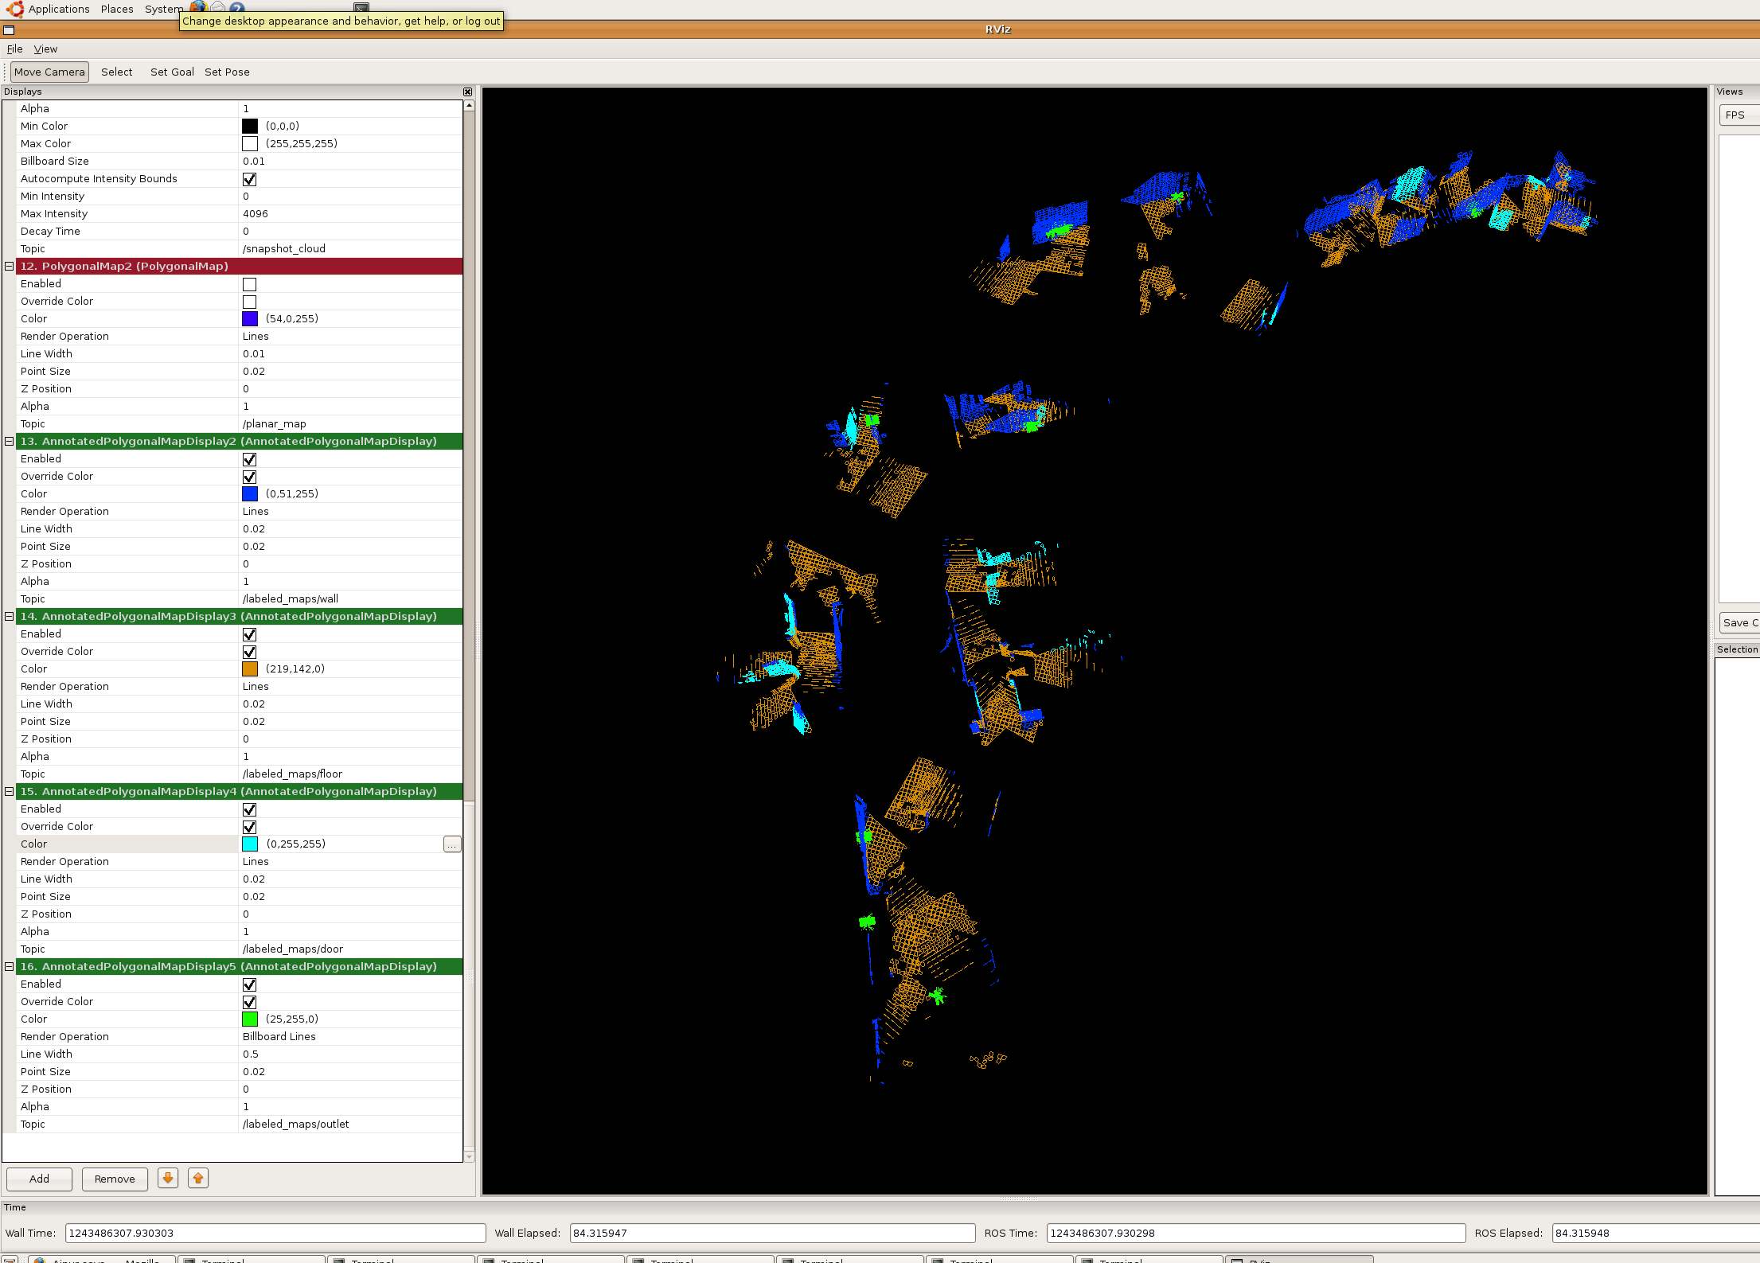1760x1263 pixels.
Task: Open the Places menu
Action: (117, 9)
